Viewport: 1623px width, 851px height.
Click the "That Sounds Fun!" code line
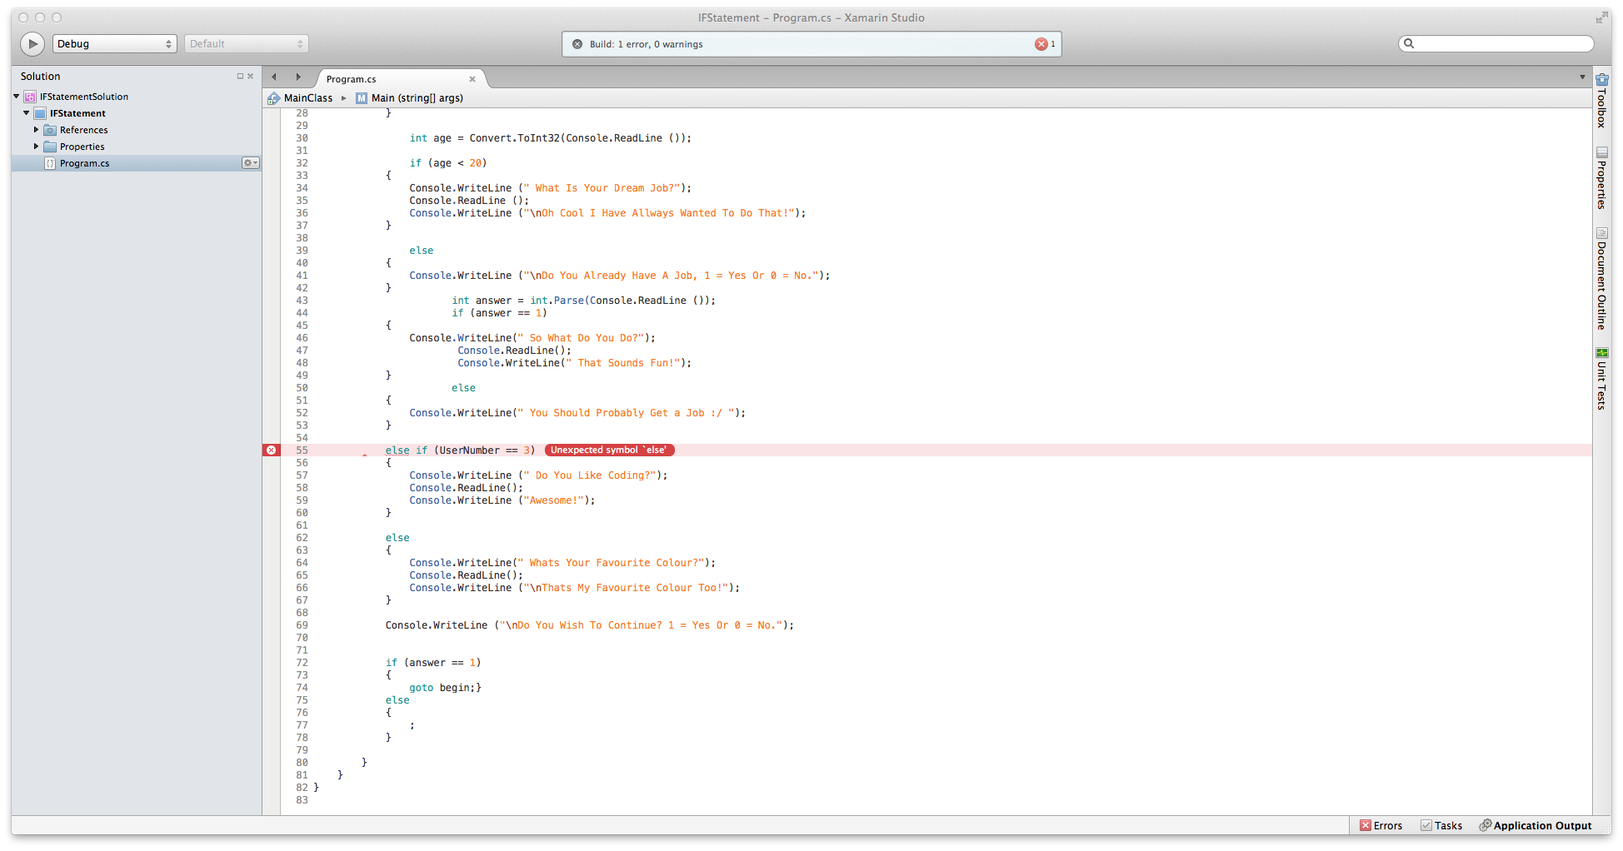click(574, 363)
